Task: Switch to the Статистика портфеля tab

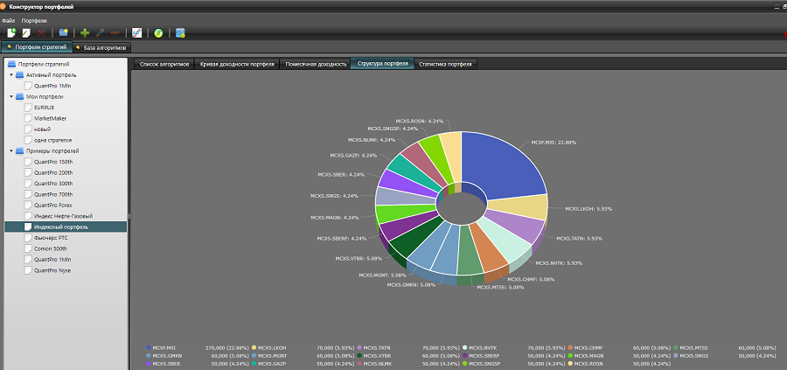Action: (x=445, y=64)
